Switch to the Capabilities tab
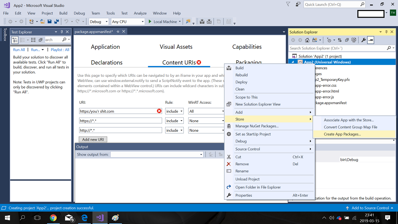Screen dimensions: 398x224 coord(247,47)
